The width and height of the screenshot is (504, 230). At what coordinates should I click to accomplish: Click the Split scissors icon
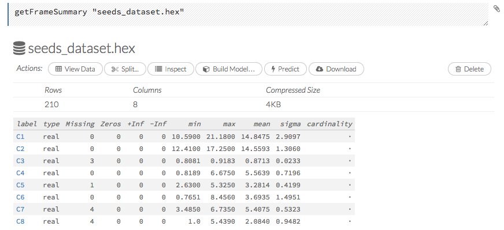pos(115,69)
